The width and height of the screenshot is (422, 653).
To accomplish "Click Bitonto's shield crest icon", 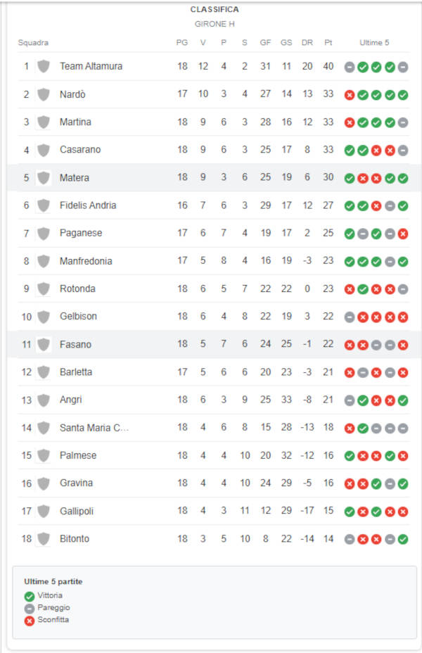I will [44, 539].
